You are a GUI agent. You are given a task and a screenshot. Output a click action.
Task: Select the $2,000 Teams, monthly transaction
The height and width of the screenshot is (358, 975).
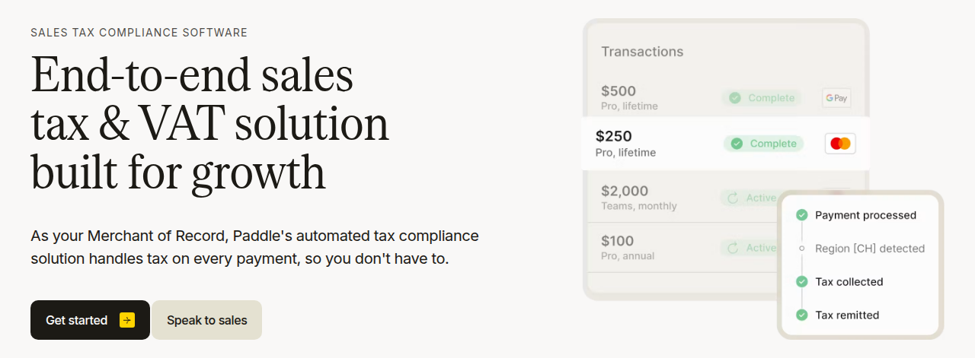pos(679,198)
